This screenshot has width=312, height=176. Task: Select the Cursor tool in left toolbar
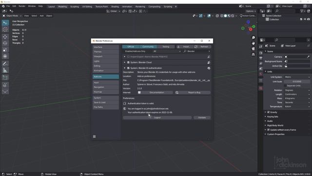click(x=5, y=29)
